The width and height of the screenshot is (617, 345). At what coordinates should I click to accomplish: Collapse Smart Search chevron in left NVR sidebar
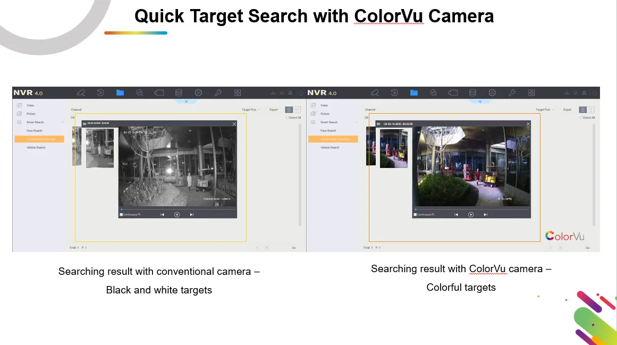[63, 122]
